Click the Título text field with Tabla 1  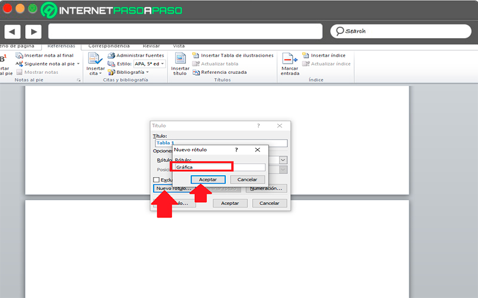coord(221,143)
